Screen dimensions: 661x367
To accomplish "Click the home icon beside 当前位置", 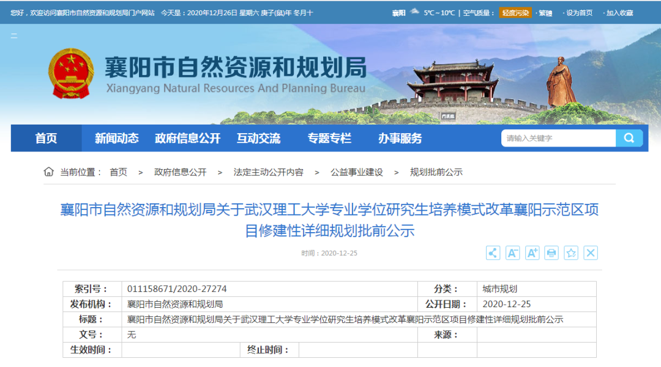I will 48,172.
